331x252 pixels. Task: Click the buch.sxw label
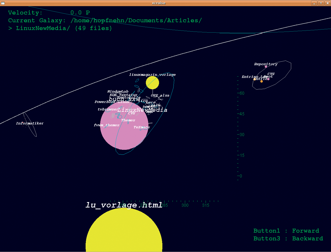click(x=124, y=99)
